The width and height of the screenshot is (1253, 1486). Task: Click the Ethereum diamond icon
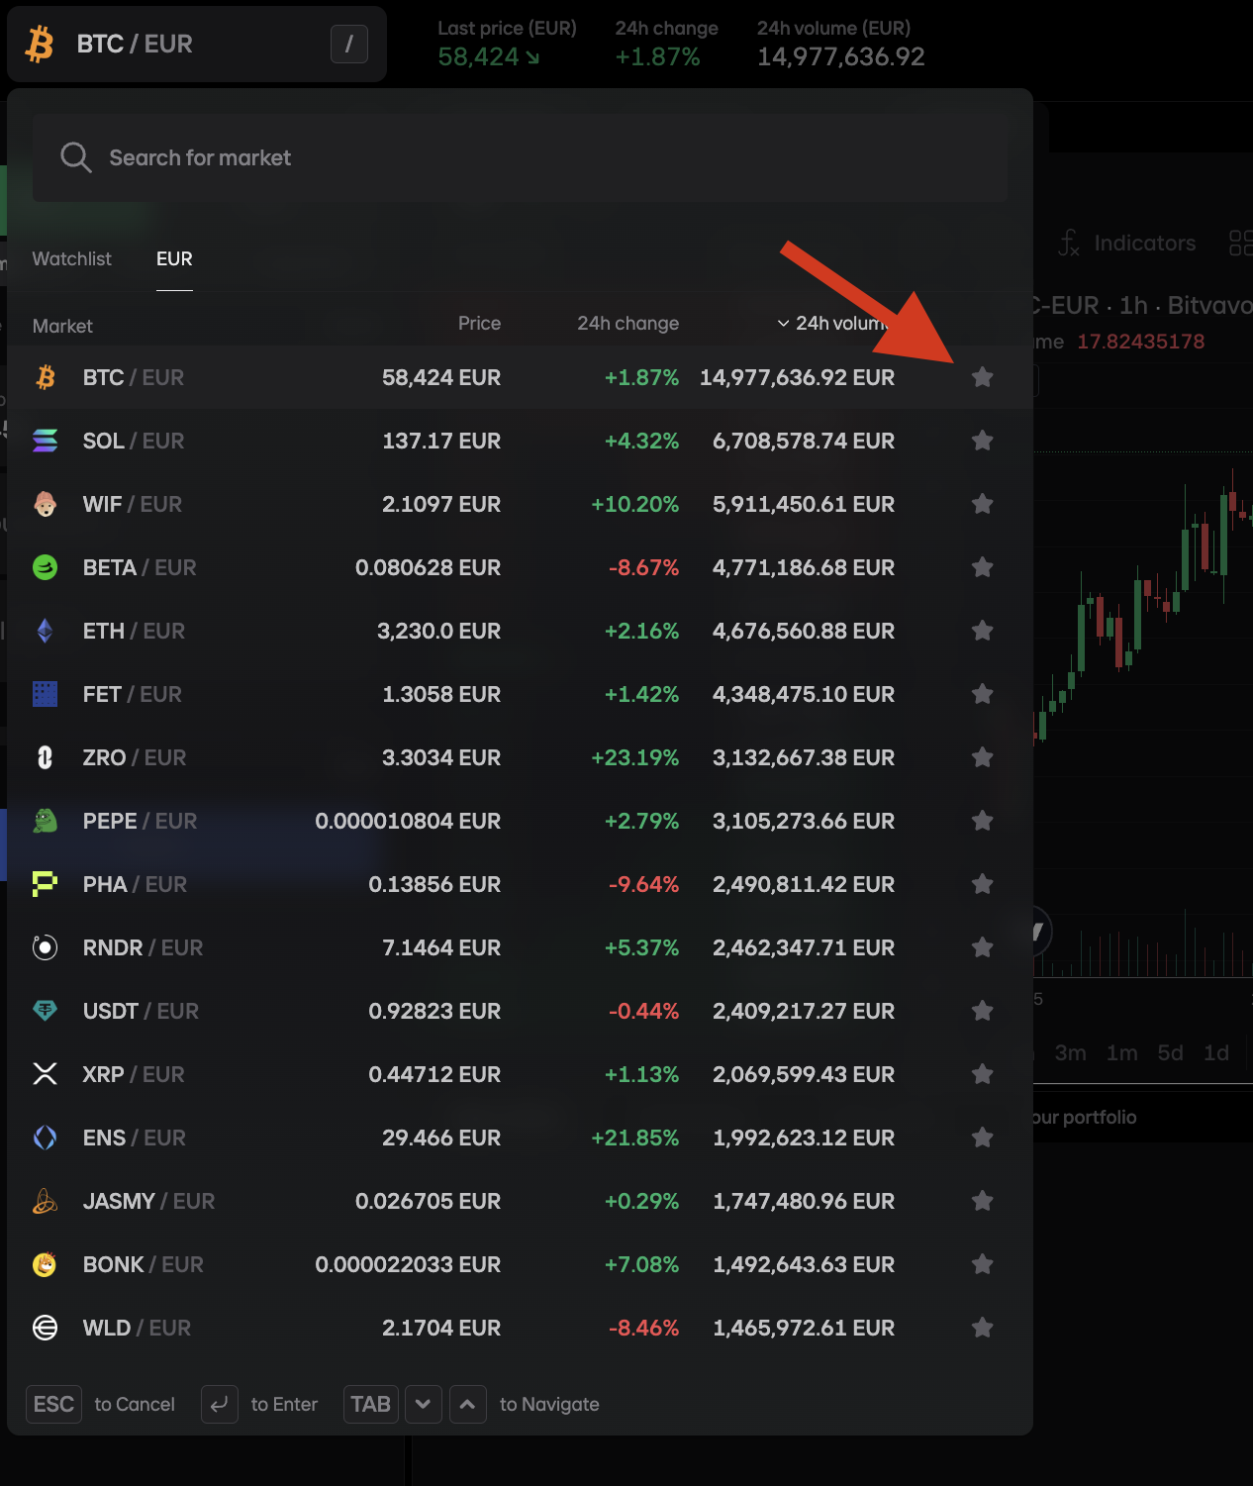point(46,631)
